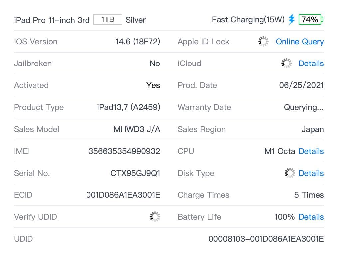Click the blue lightning bolt charging icon

292,19
